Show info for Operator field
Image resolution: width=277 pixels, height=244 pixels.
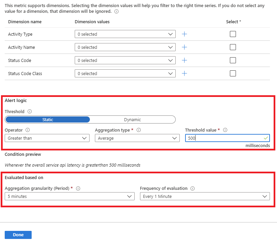coord(28,130)
